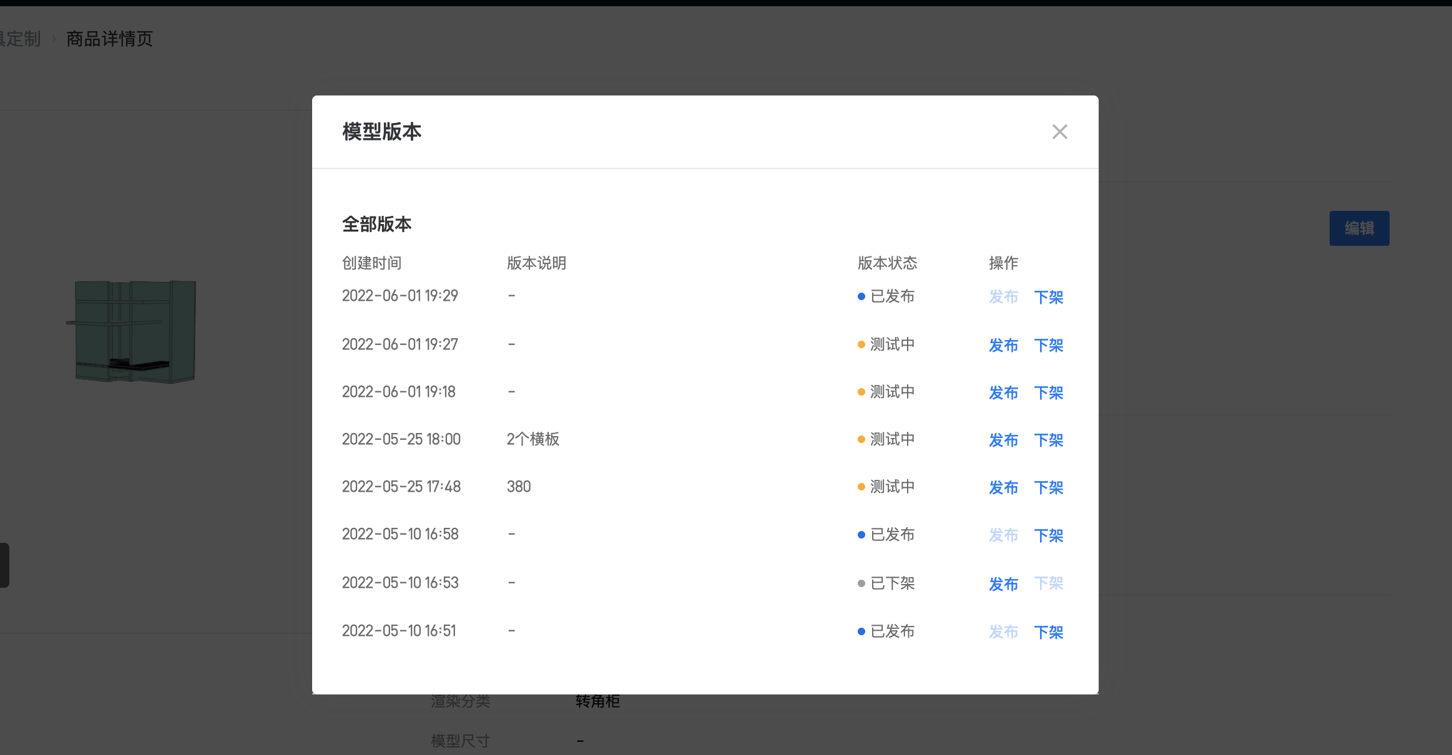Click timestamp 2022-05-25 18:00
Viewport: 1452px width, 755px height.
(401, 439)
